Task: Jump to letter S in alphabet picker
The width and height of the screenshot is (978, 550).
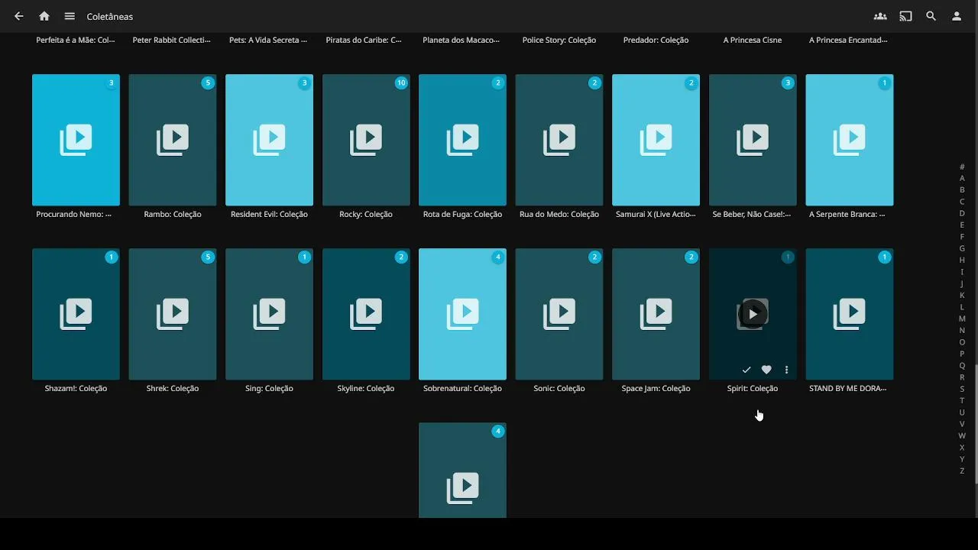Action: (x=962, y=389)
